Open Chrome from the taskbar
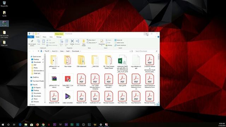The height and width of the screenshot is (127, 226). click(43, 125)
